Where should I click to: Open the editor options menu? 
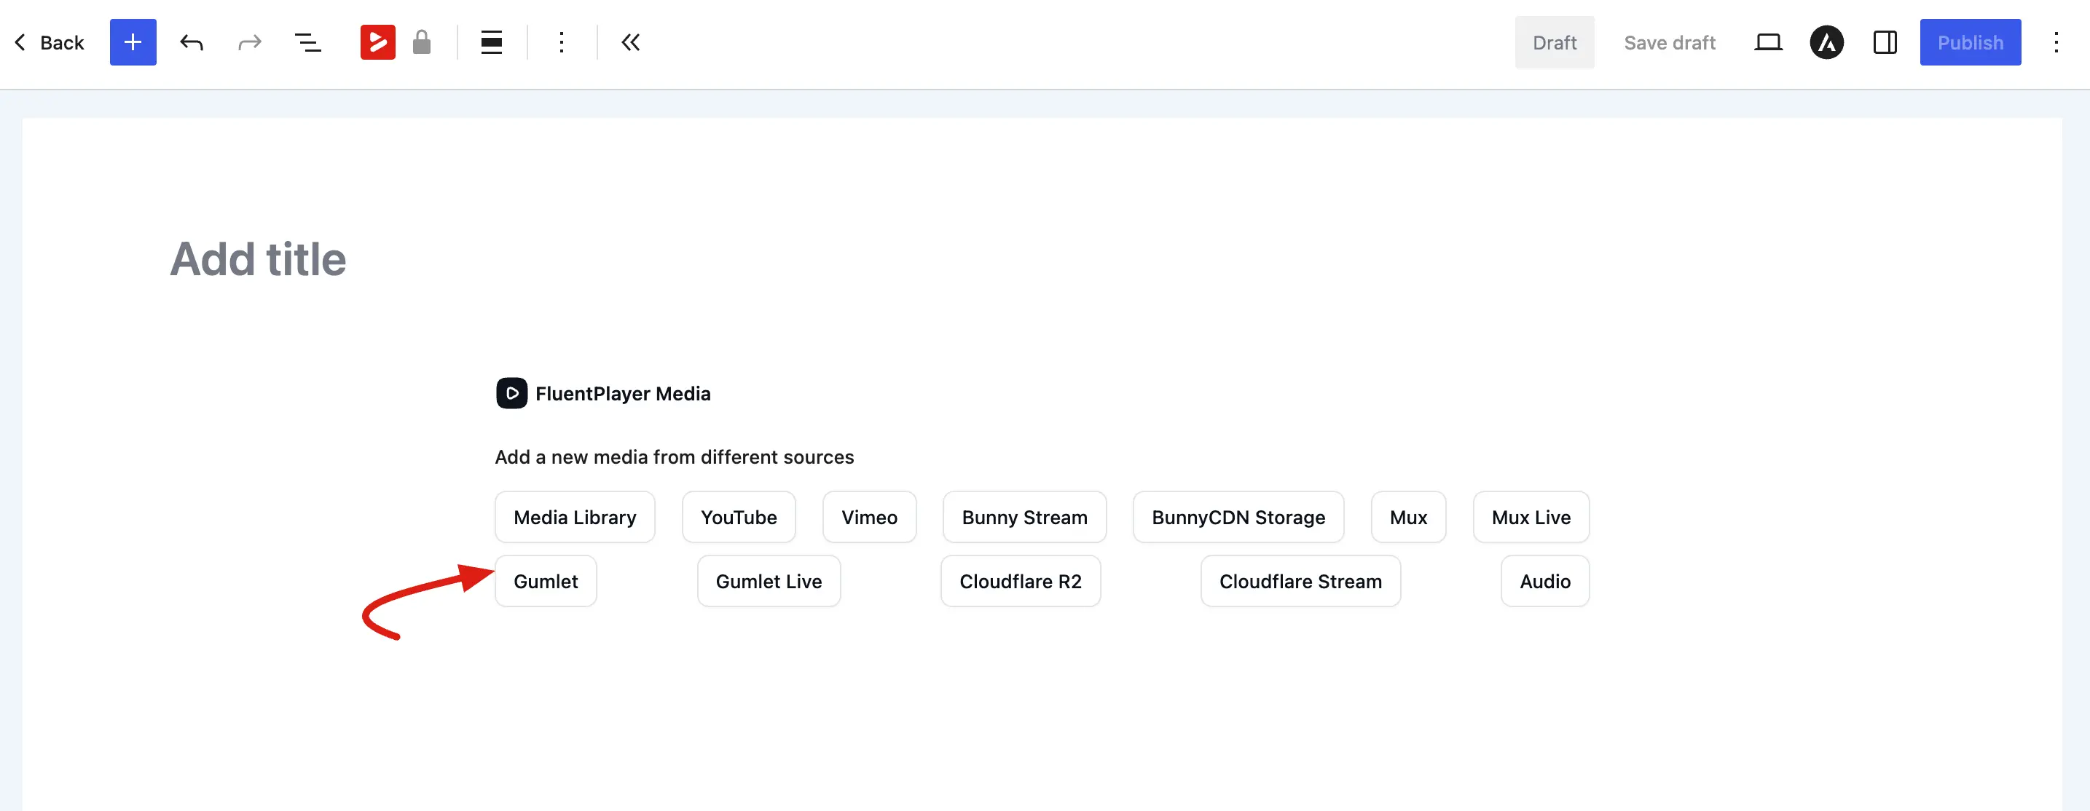pos(2056,42)
